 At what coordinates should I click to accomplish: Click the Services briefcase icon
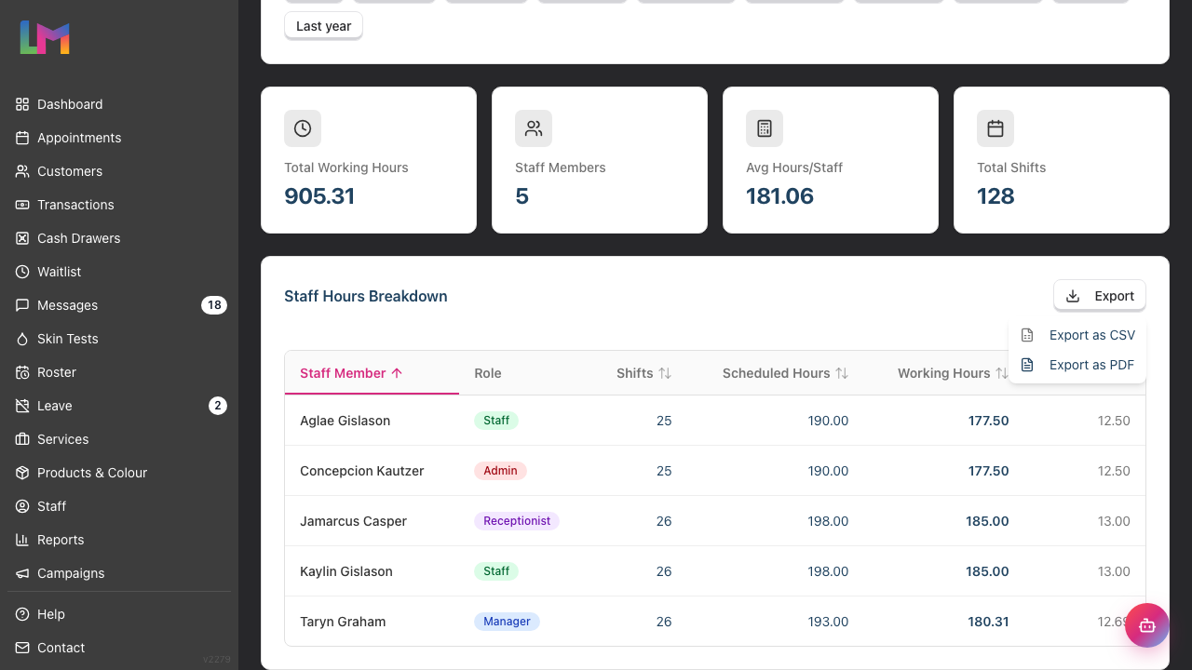pyautogui.click(x=22, y=439)
